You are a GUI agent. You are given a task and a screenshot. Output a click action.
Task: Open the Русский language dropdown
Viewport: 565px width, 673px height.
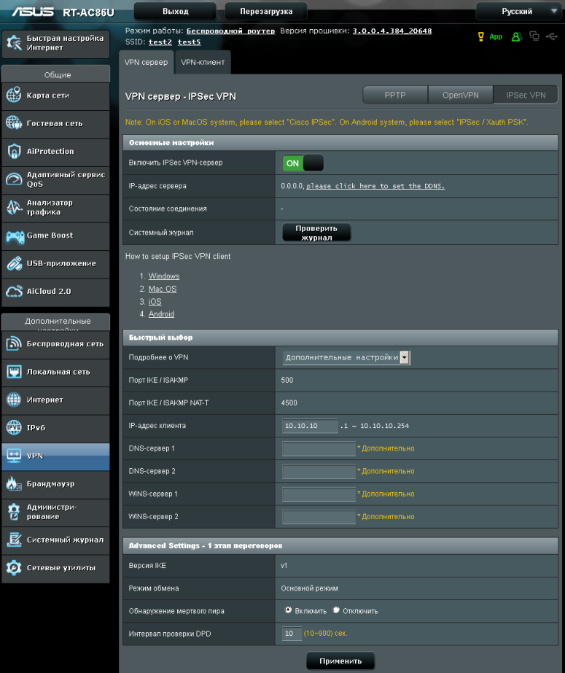519,12
